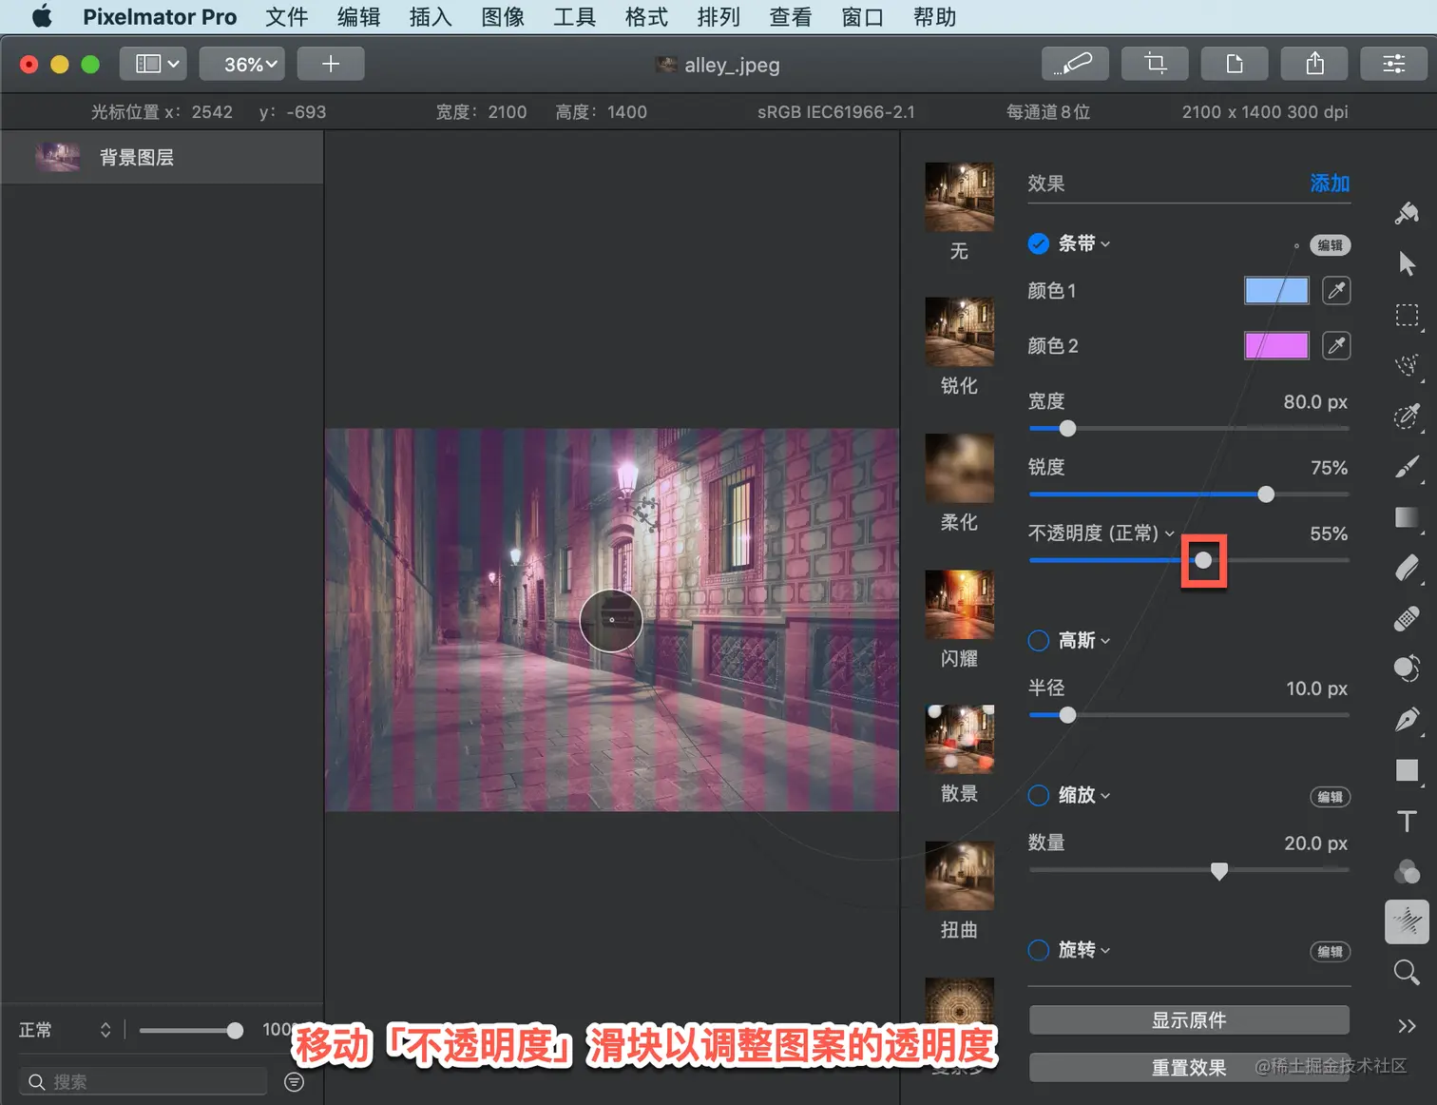Screen dimensions: 1437x1105
Task: Open the Apple menu
Action: coord(42,17)
